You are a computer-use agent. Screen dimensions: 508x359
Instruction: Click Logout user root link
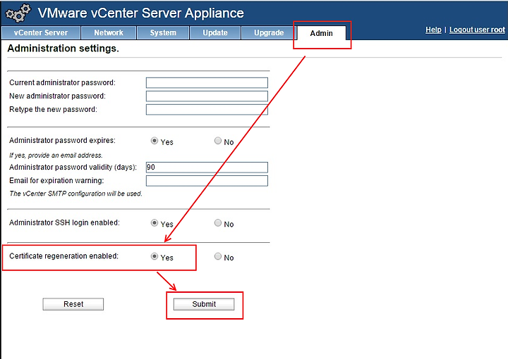tap(477, 30)
